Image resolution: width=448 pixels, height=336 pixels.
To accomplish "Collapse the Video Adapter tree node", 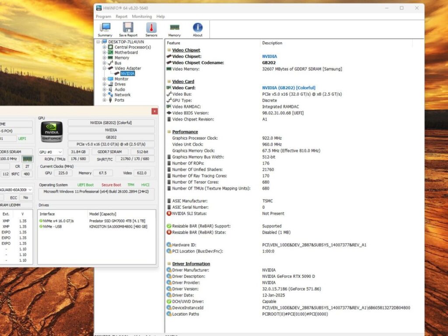I will (104, 68).
